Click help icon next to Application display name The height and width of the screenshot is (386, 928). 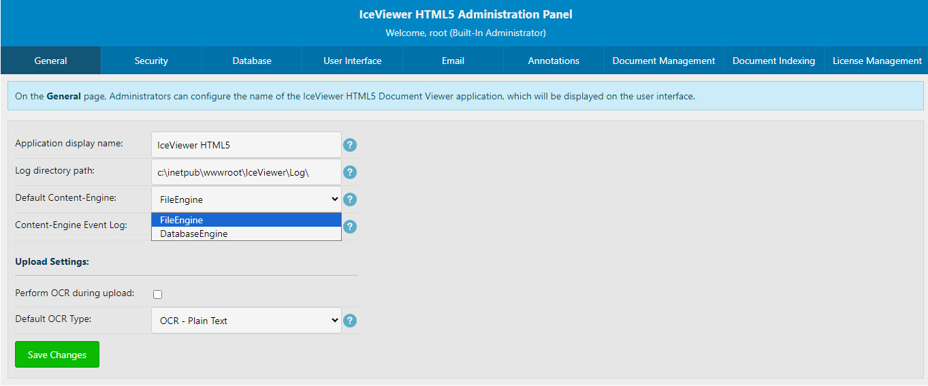(350, 145)
